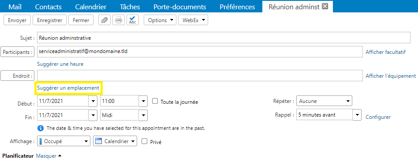The height and width of the screenshot is (163, 418).
Task: Open the WebEx menu button
Action: (x=193, y=20)
